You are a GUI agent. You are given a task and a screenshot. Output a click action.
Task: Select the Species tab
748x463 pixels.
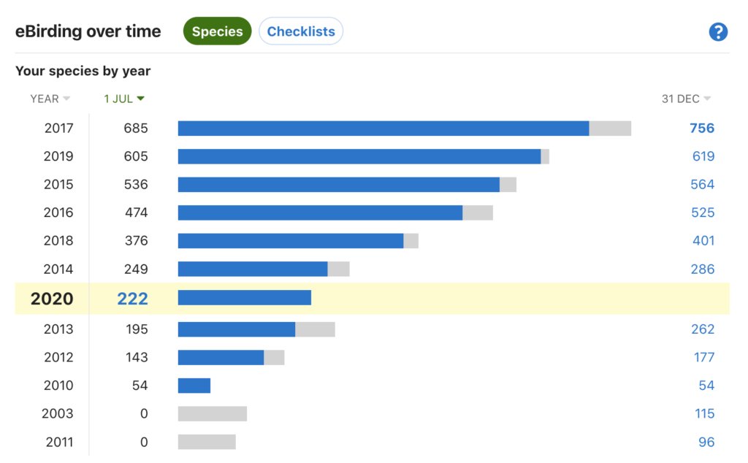(218, 31)
